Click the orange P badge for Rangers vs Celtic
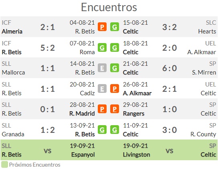The width and height of the screenshot is (218, 169). (115, 109)
